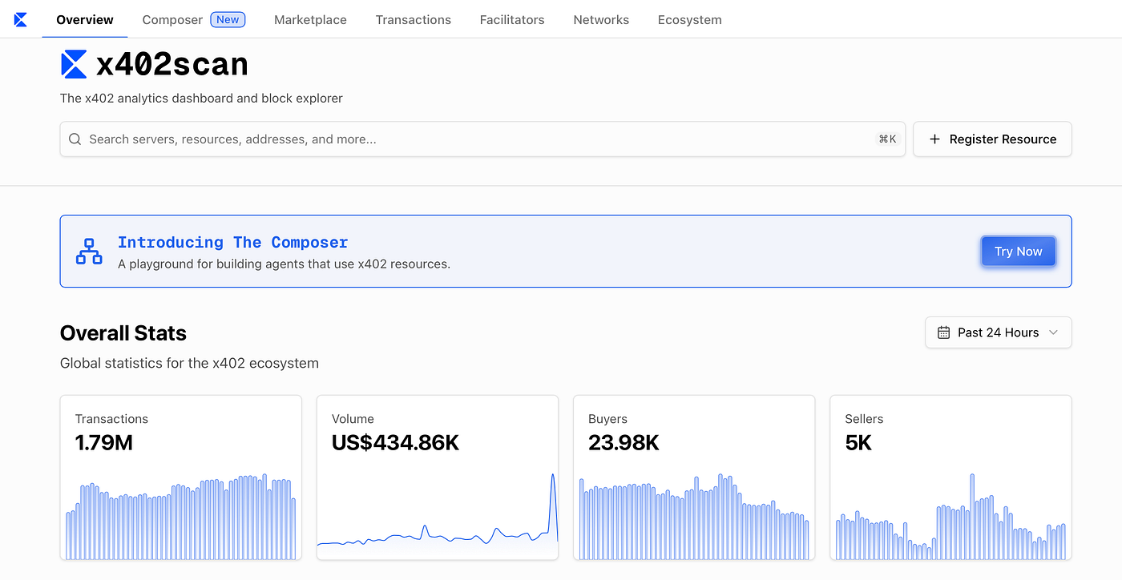Click the x402scan page title text

172,64
